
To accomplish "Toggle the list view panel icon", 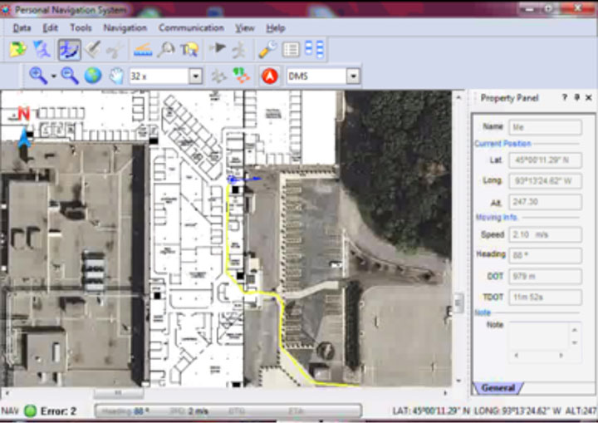I will click(291, 50).
